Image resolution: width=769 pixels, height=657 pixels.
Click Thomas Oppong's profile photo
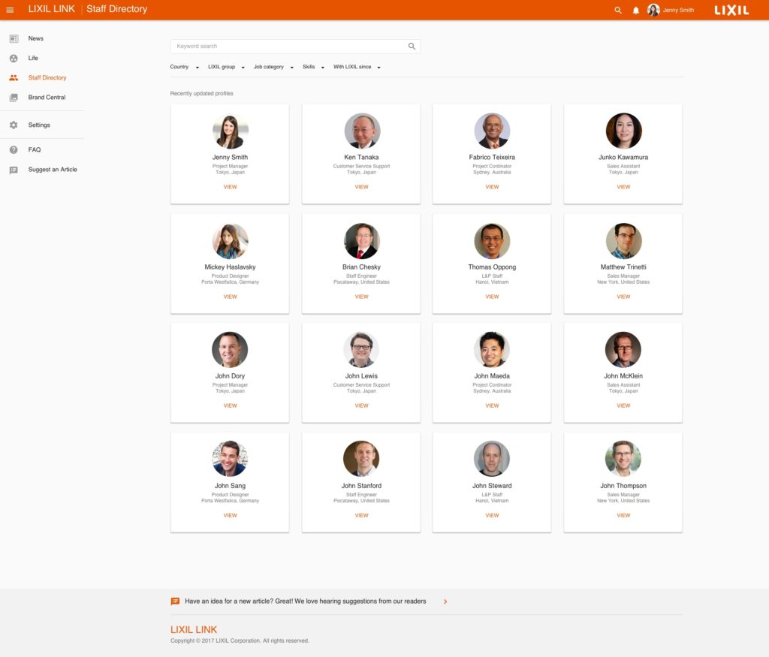[492, 241]
